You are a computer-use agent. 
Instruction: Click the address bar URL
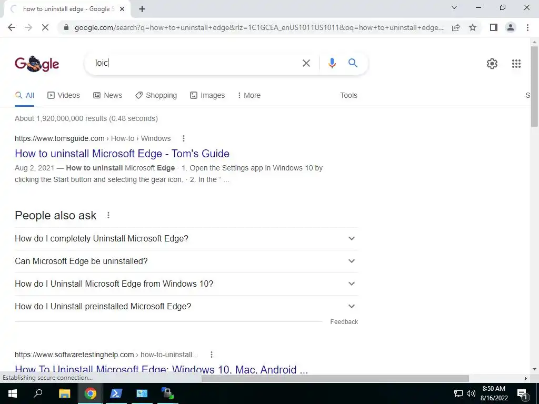259,27
